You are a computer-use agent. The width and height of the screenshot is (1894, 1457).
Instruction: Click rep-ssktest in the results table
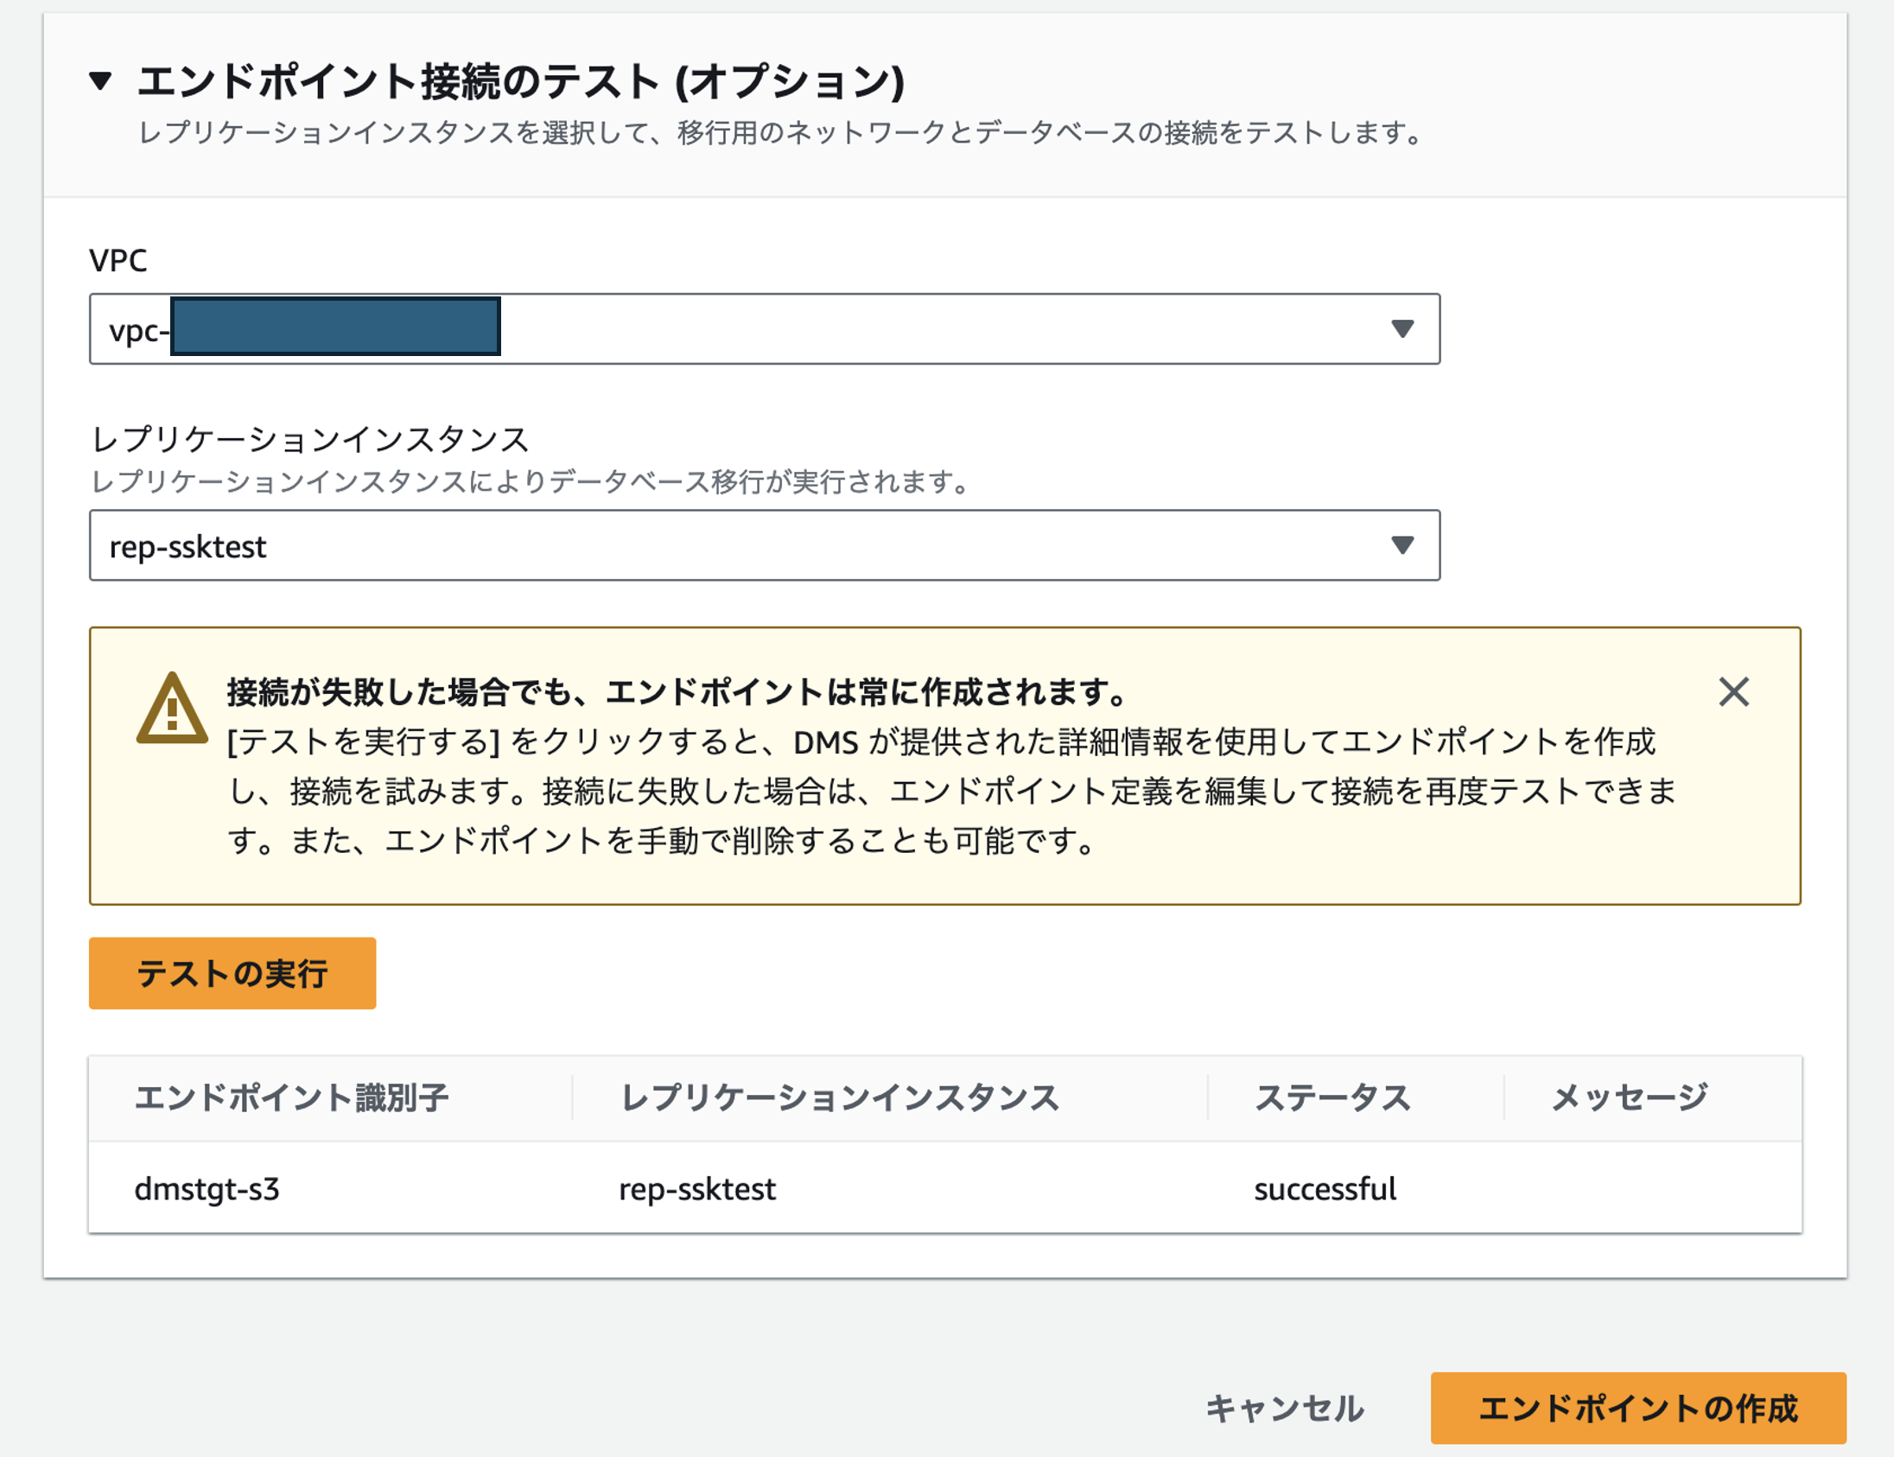point(697,1188)
